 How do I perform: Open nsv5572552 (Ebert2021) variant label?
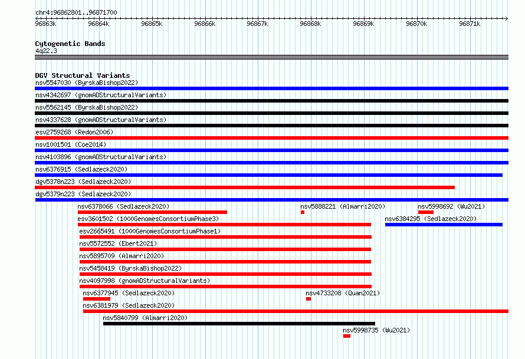click(x=118, y=243)
